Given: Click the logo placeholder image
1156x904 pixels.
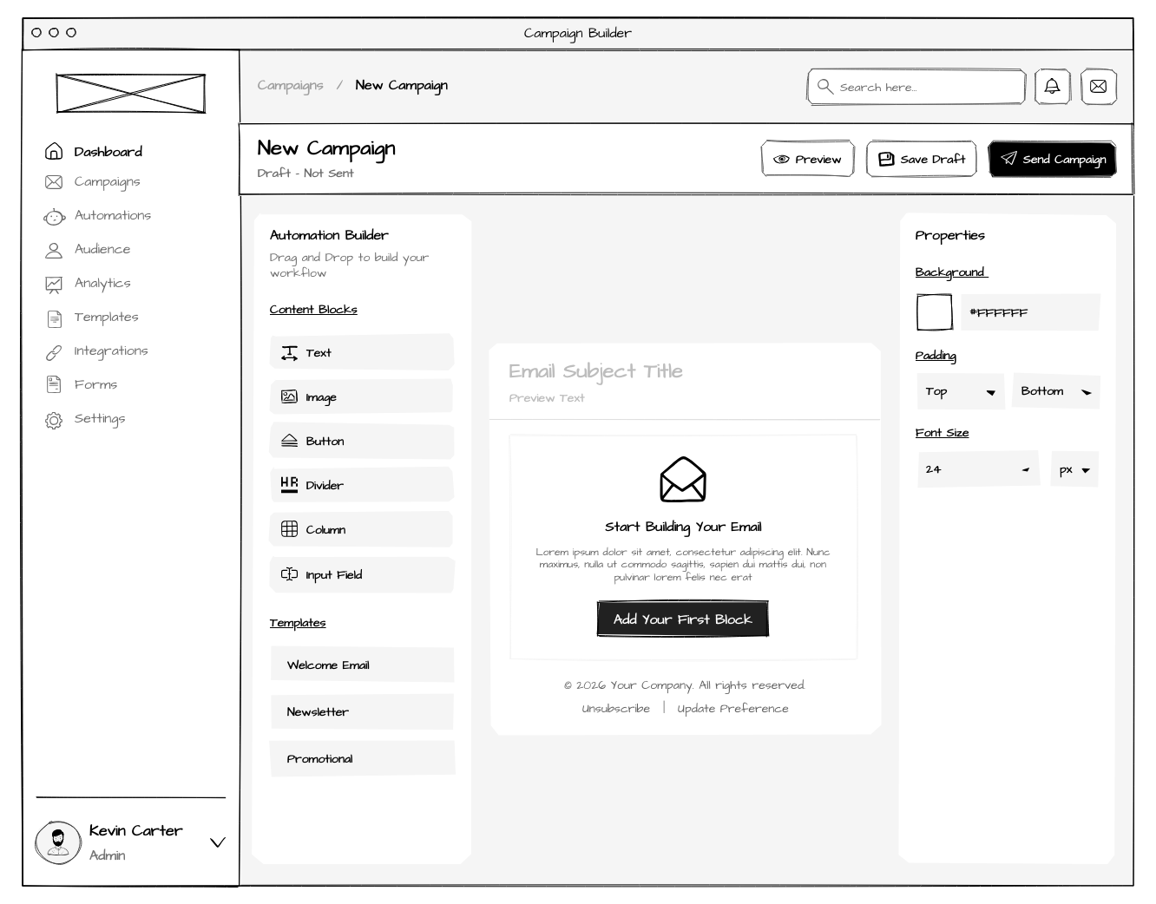Looking at the screenshot, I should [131, 94].
